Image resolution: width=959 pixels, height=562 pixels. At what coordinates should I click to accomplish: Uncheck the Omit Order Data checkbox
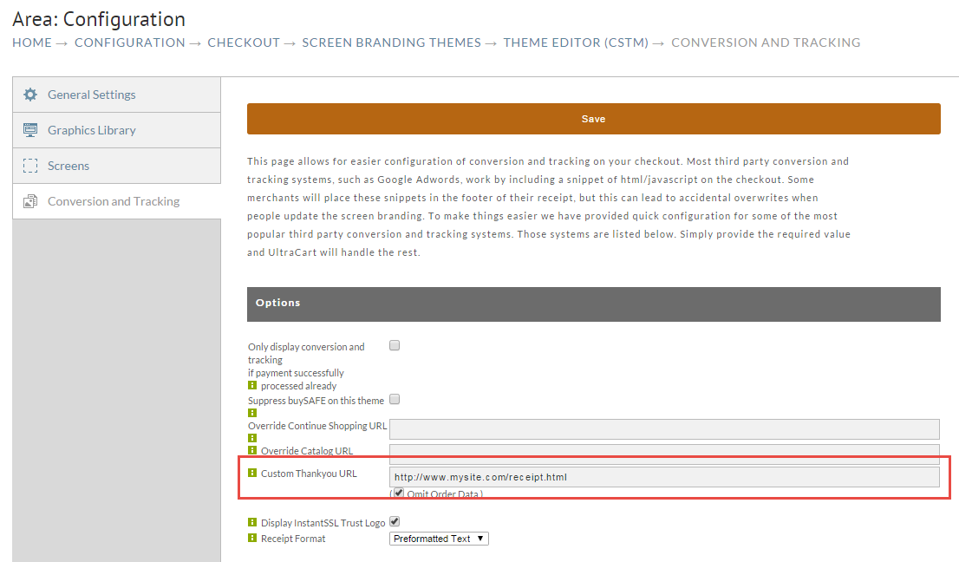[399, 493]
